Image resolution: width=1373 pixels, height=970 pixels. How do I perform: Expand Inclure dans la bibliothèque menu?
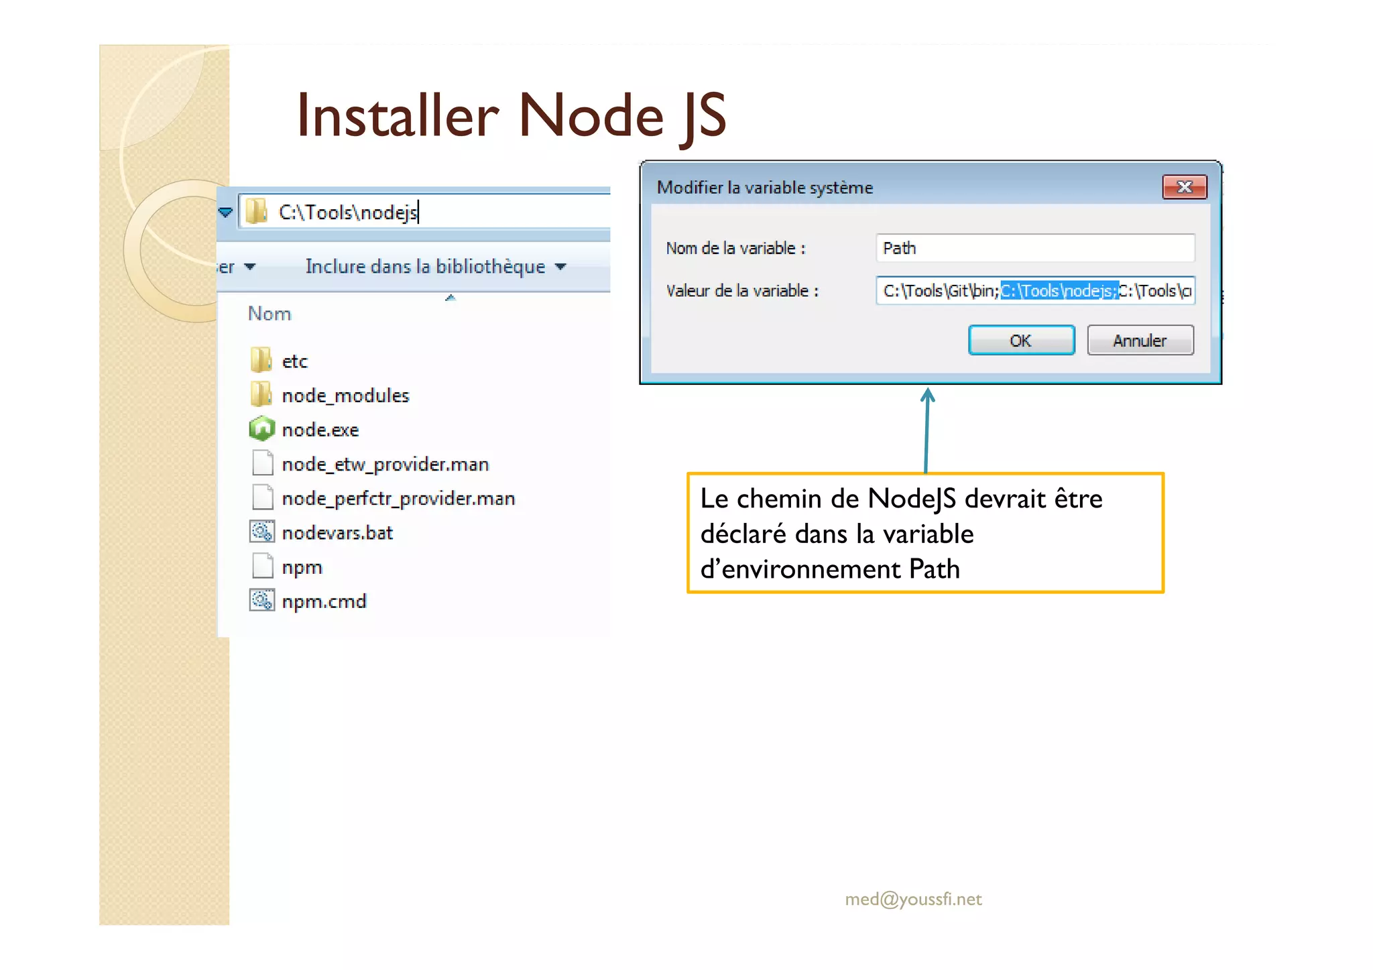436,267
